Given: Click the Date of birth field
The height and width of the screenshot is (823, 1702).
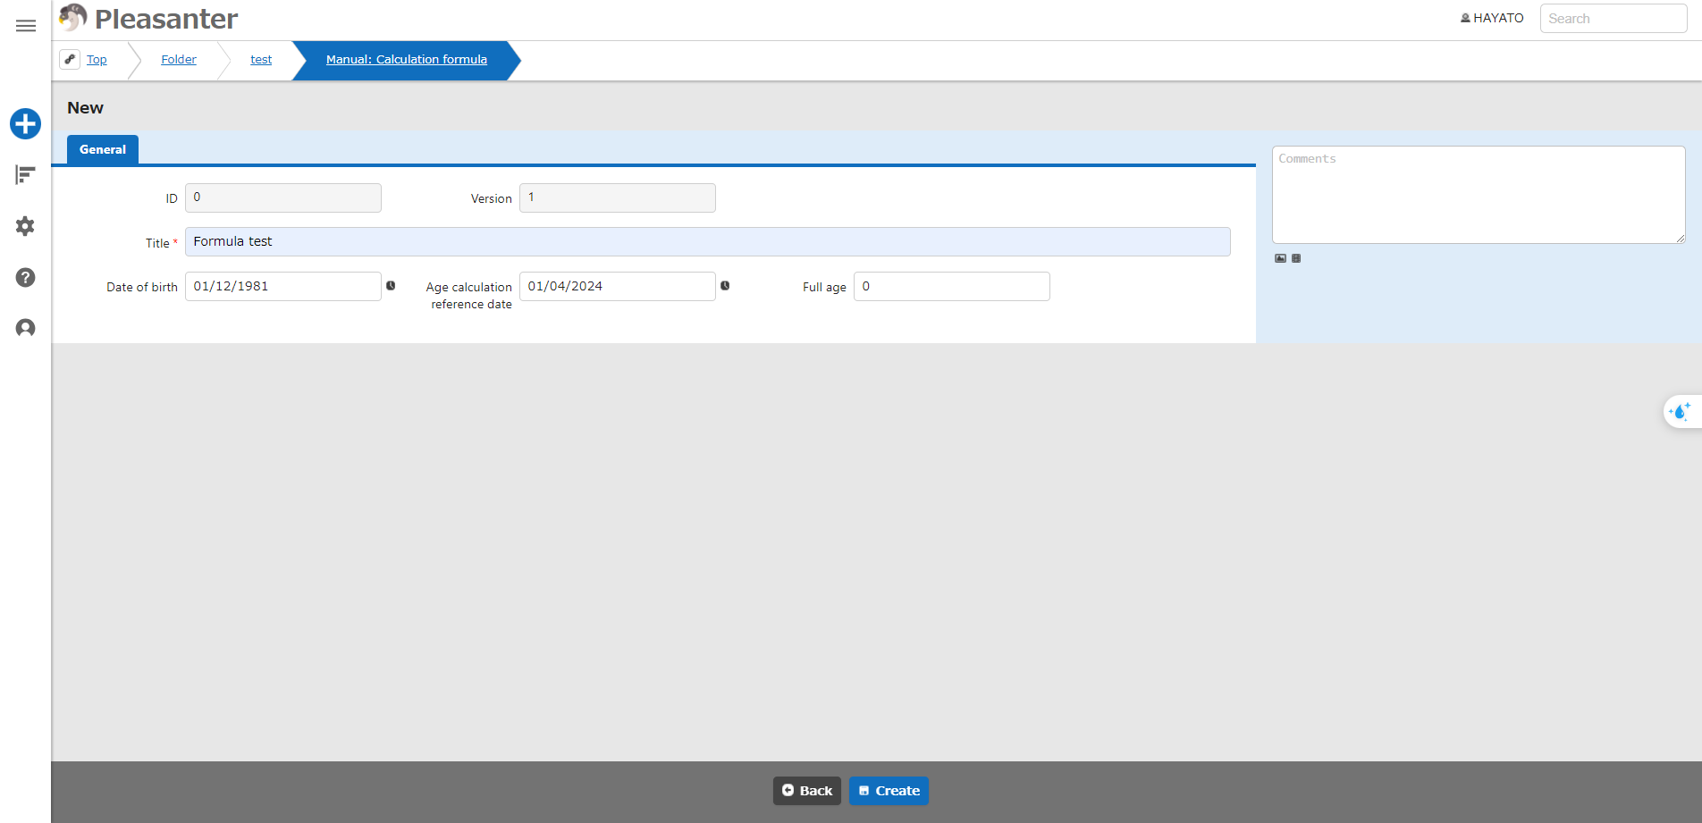Looking at the screenshot, I should coord(283,286).
